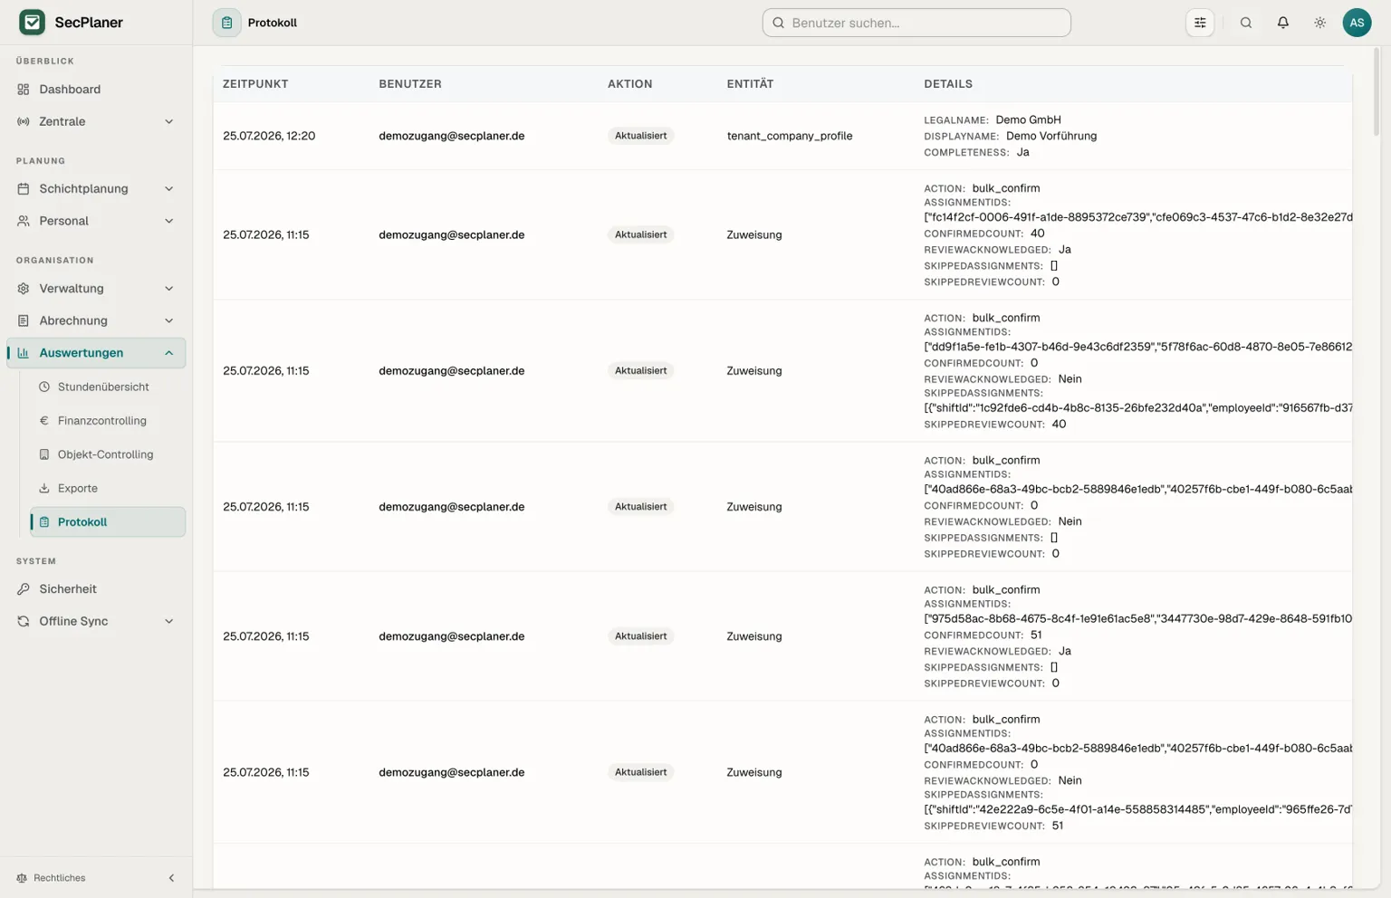Click the Offline Sync refresh icon
Viewport: 1391px width, 898px height.
[24, 621]
